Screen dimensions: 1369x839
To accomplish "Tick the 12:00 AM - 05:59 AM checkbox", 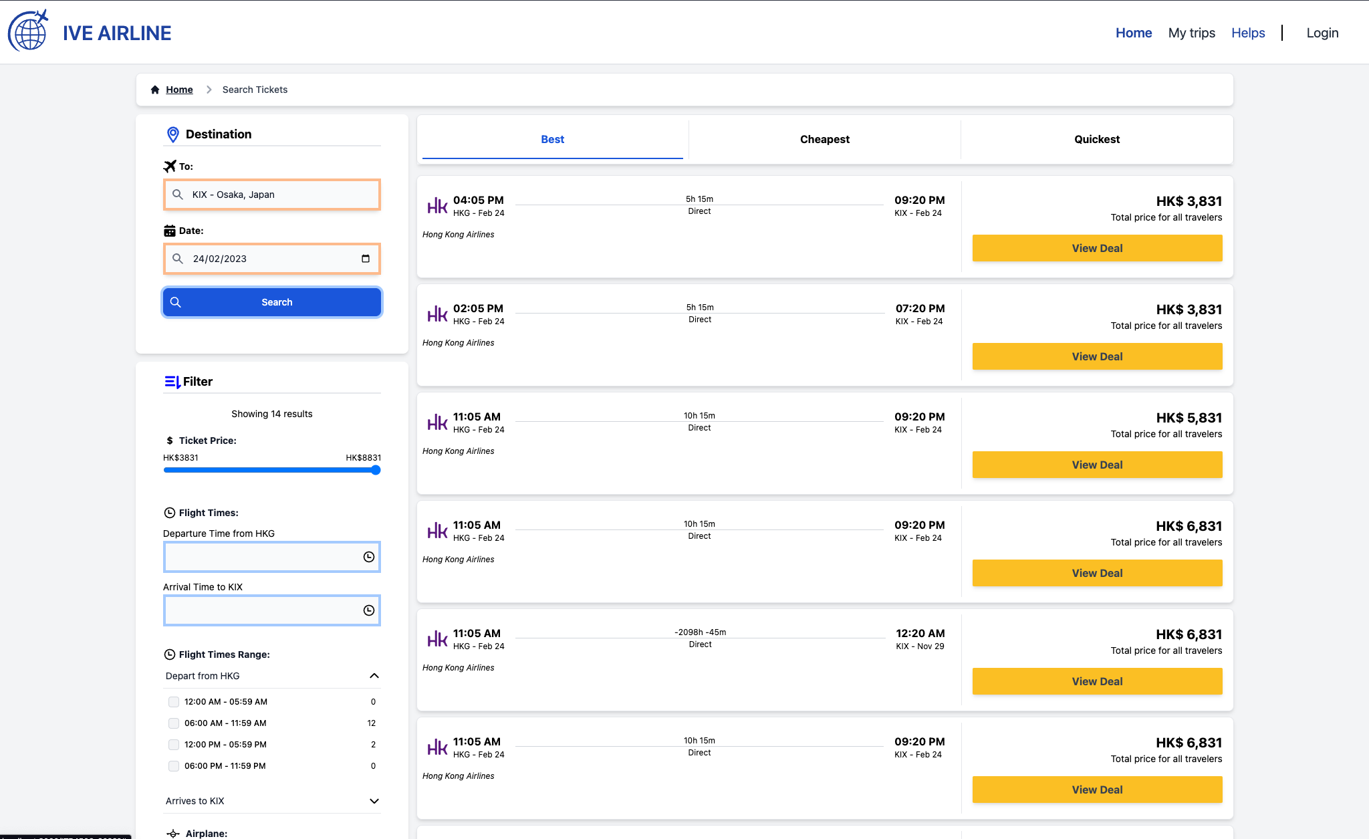I will (174, 702).
